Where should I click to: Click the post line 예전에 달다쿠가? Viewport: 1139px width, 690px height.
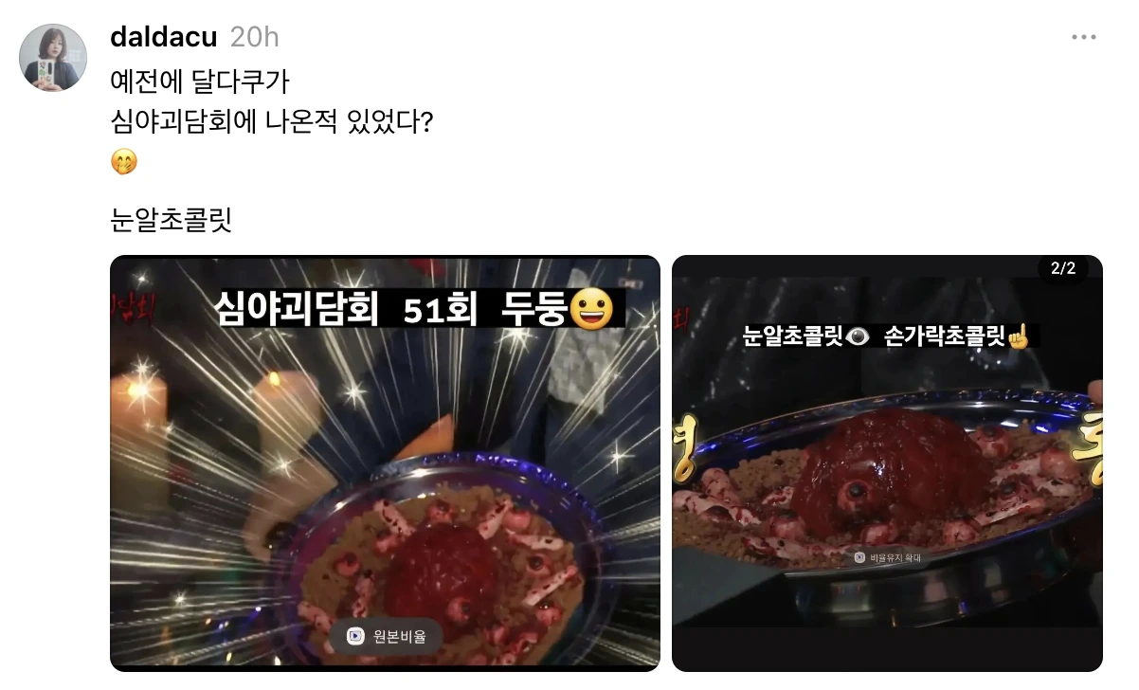(x=200, y=81)
